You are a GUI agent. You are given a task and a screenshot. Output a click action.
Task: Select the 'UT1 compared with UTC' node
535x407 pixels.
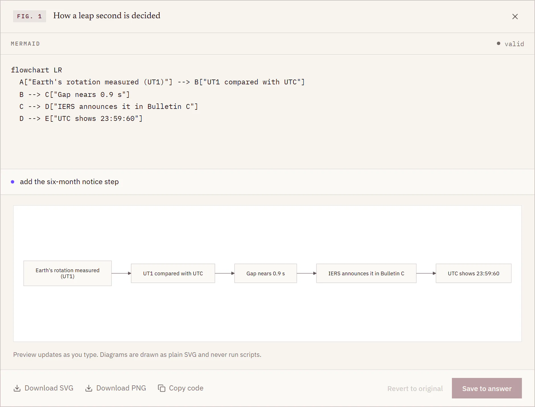(173, 273)
